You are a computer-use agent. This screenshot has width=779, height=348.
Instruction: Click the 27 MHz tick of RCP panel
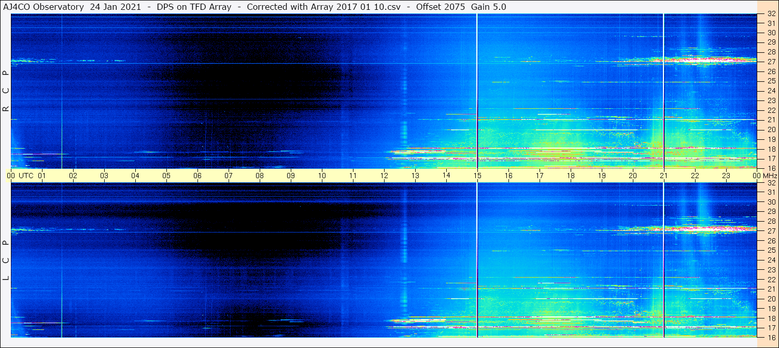tap(771, 62)
